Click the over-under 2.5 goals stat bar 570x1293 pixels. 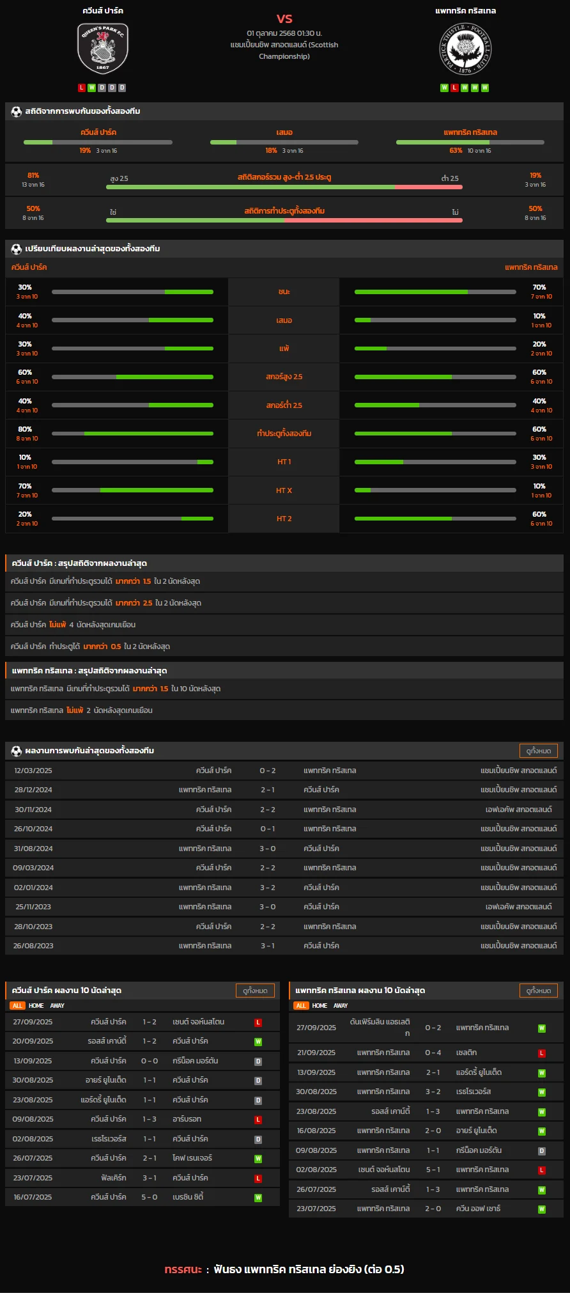point(284,187)
